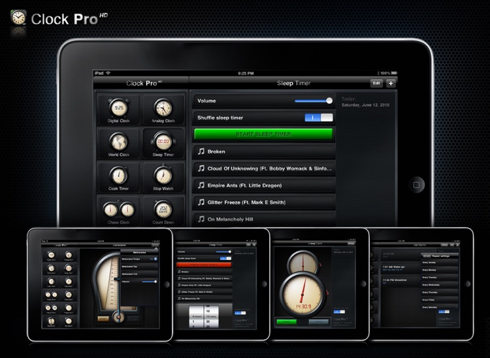Open the Chess Clock icon on the large iPad
The height and width of the screenshot is (358, 490).
point(119,212)
